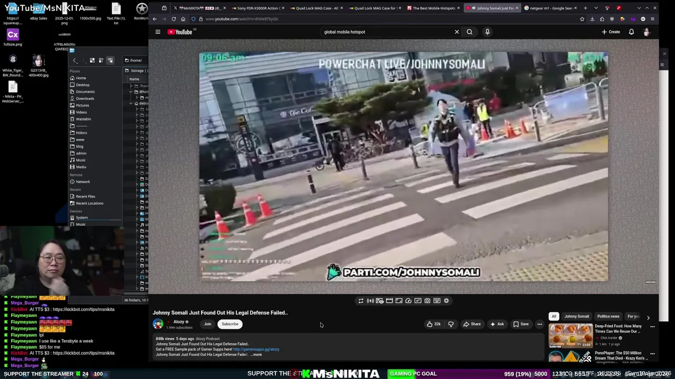Open htdocs in the file manager Places
Viewport: 675px width, 379px height.
tap(81, 133)
